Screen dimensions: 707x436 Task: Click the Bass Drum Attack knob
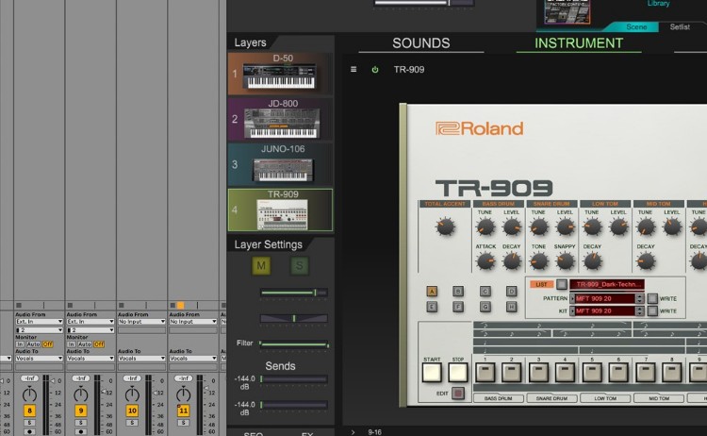[485, 261]
